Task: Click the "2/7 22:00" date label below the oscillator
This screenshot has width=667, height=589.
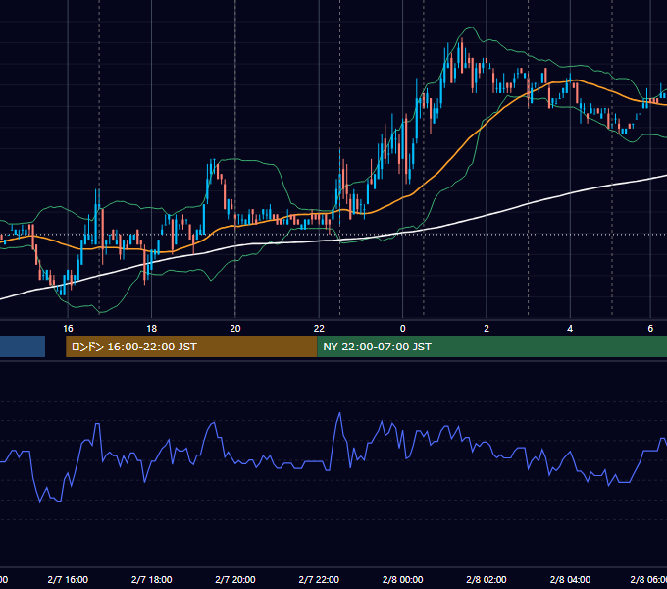Action: [x=319, y=579]
